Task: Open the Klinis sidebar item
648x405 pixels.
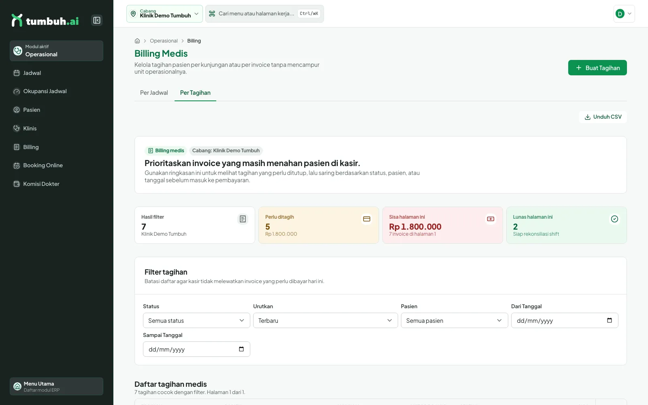Action: 56,128
